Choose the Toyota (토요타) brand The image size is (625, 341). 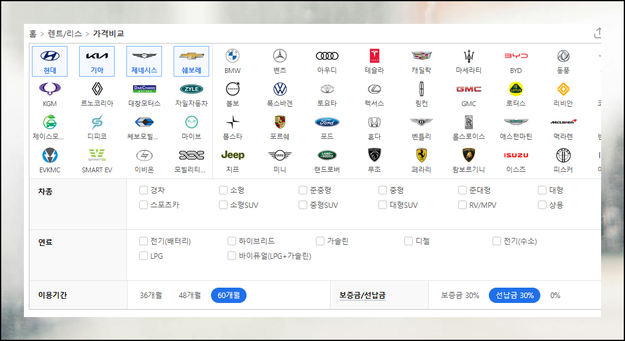pos(327,89)
